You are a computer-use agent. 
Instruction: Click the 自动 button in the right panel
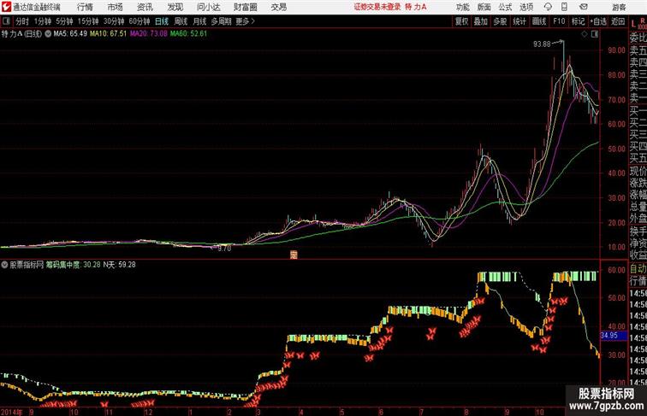638,269
